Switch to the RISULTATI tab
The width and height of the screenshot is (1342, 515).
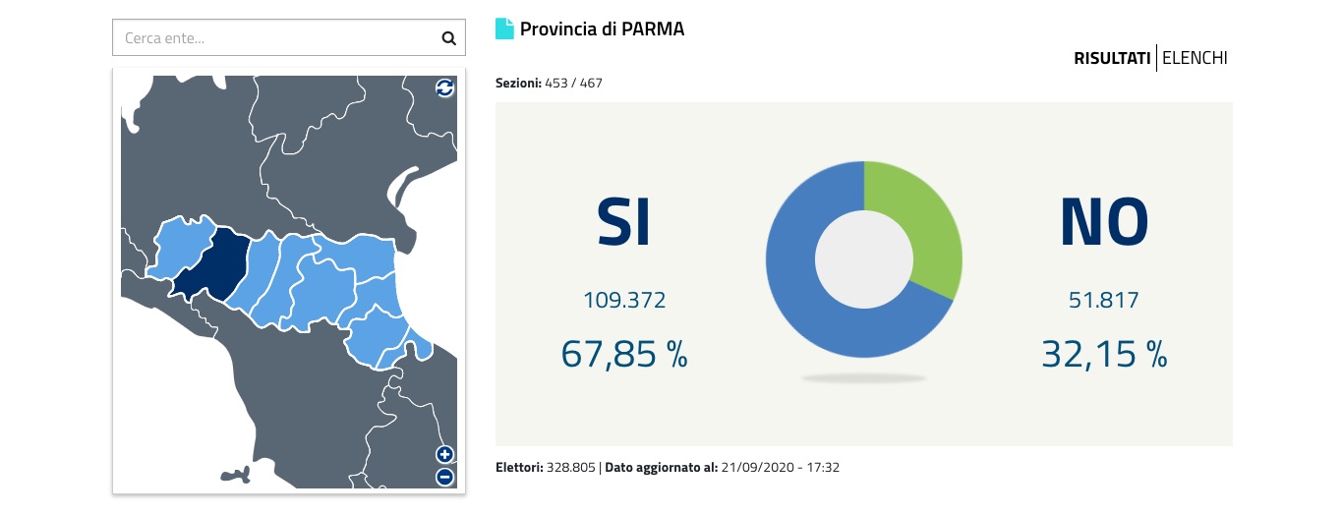click(1112, 58)
